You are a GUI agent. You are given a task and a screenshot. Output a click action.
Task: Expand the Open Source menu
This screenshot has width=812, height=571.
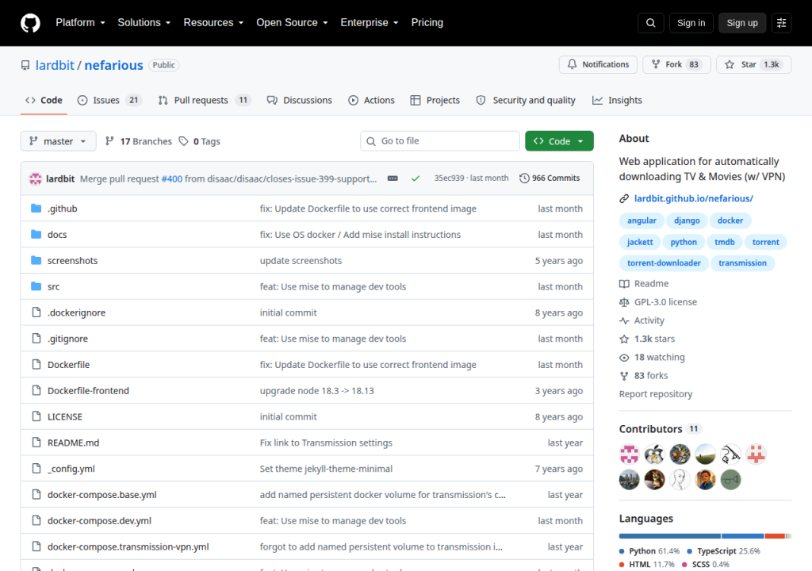click(x=292, y=23)
